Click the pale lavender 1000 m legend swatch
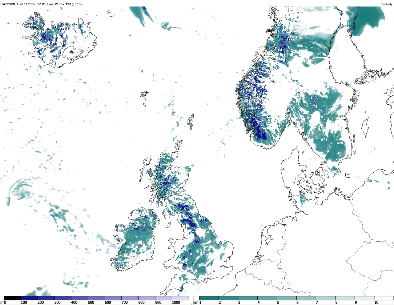Viewport: 394px width, 305px height. [180, 298]
